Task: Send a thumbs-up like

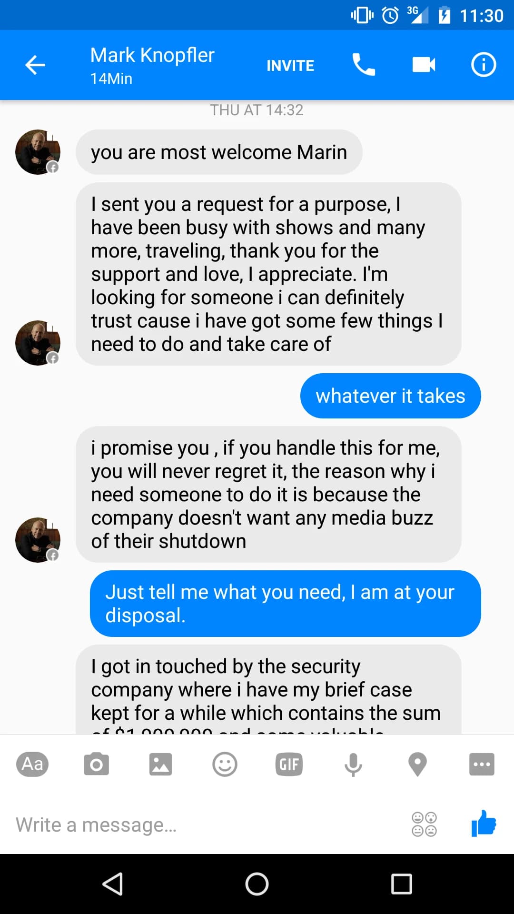Action: tap(484, 823)
